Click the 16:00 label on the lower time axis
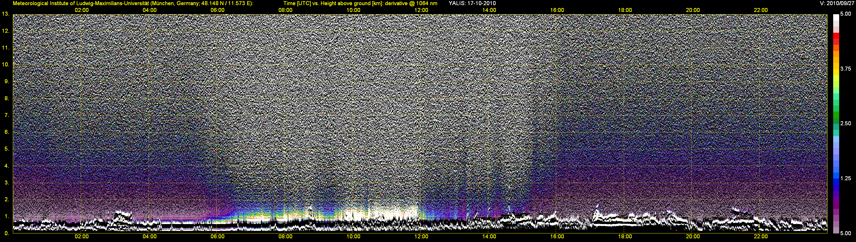856x242 pixels. point(557,237)
